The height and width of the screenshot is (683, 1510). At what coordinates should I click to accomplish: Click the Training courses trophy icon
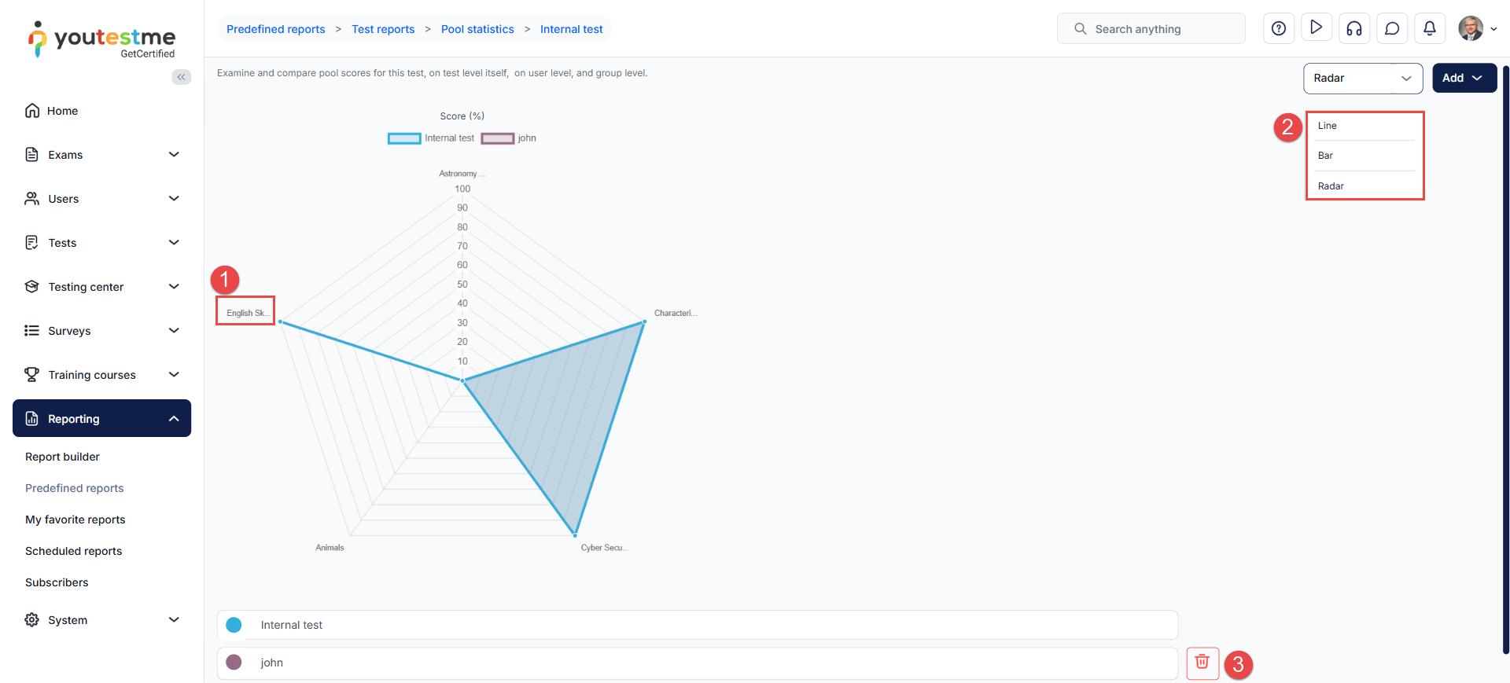click(x=32, y=375)
